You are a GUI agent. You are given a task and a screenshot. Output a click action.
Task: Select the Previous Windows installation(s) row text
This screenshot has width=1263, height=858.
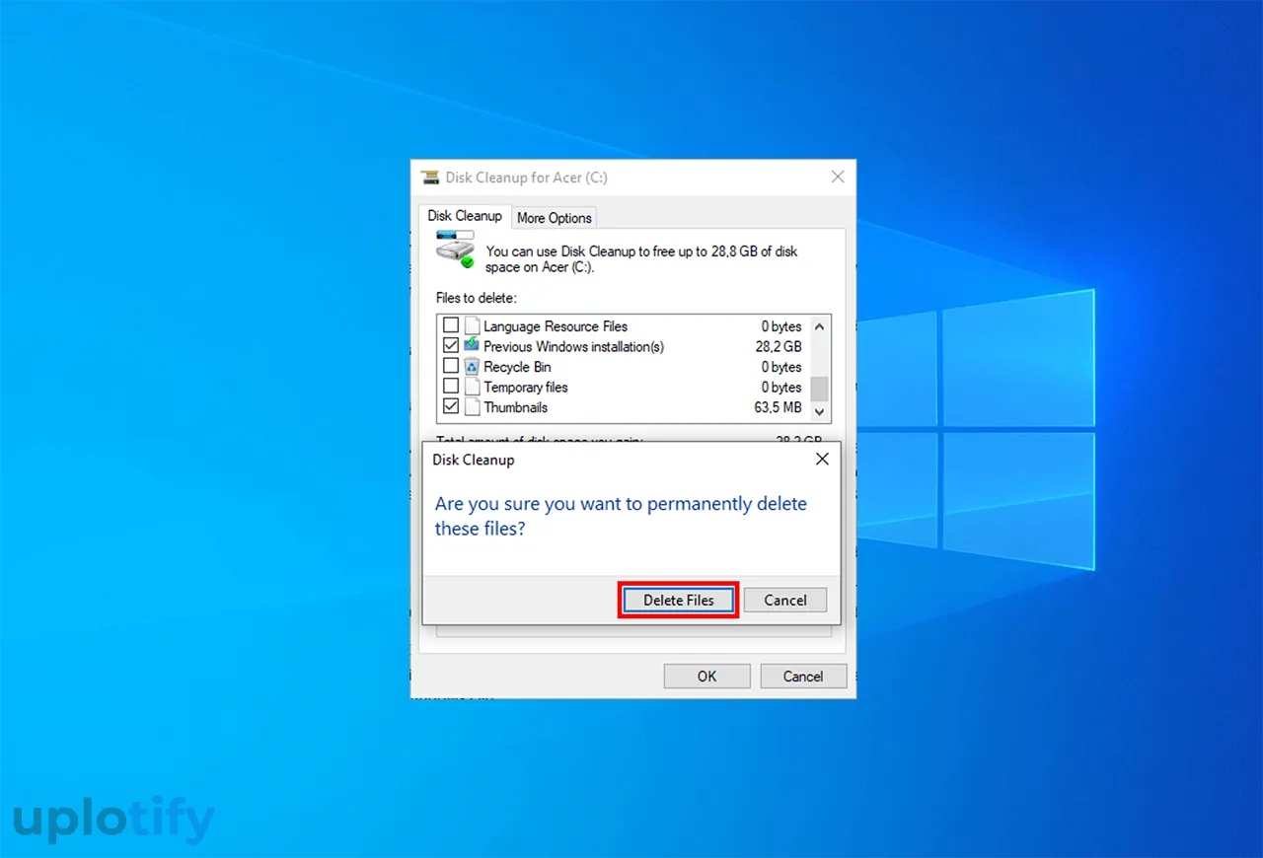573,346
